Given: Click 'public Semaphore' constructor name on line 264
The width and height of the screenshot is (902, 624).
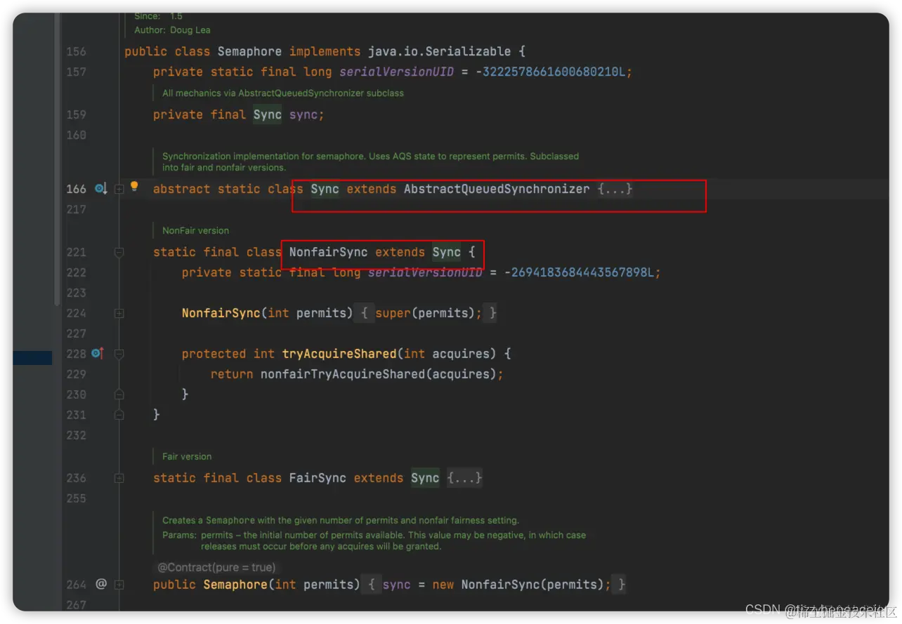Looking at the screenshot, I should 235,585.
